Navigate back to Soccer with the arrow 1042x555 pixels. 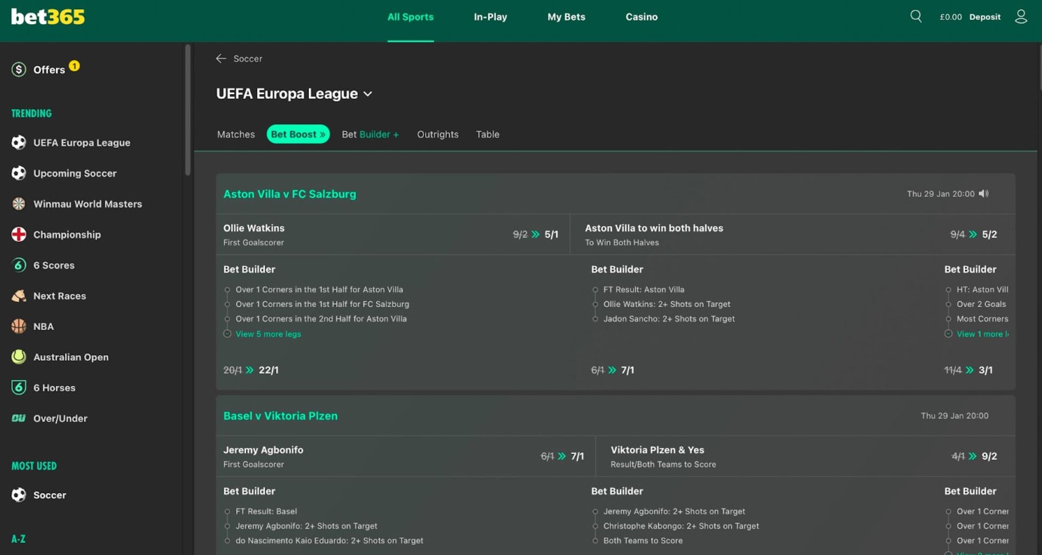click(x=221, y=59)
